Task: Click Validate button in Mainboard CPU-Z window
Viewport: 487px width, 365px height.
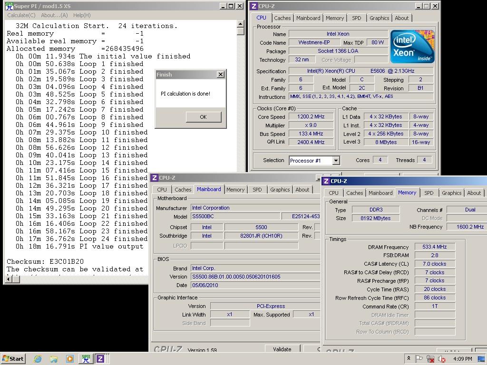Action: [282, 349]
